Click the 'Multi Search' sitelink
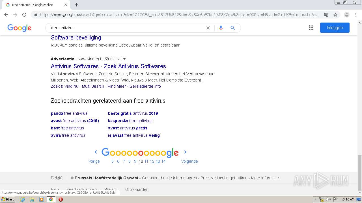Viewport: 362px width, 203px height. coord(93,86)
